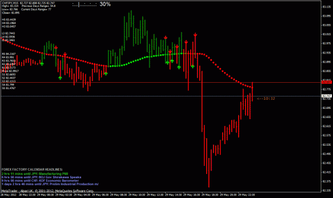The image size is (333, 198).
Task: Click the 'High= 83.314' label
Action: 10,6
